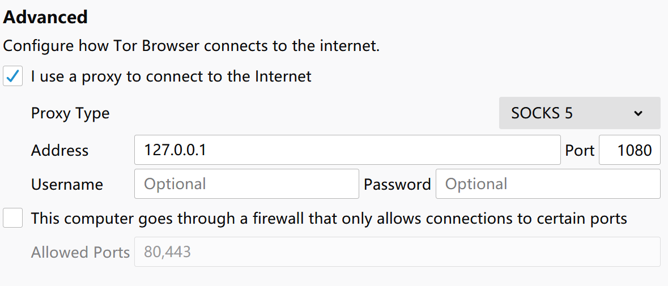
Task: Click the Address label
Action: click(59, 150)
